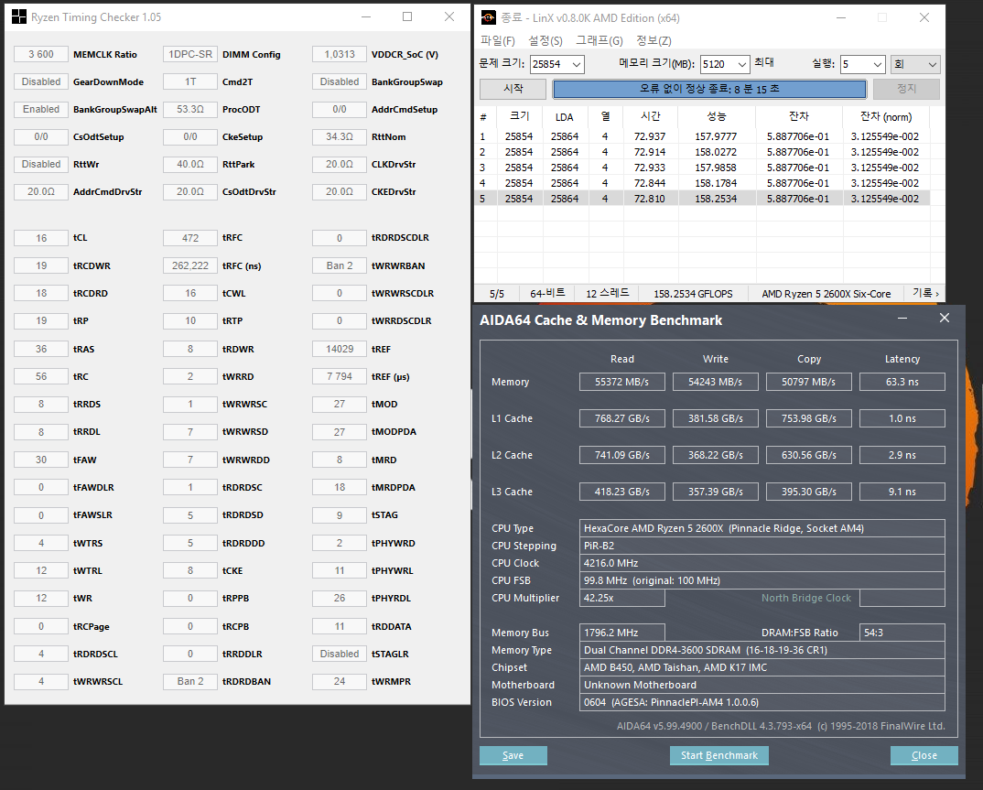Click the AIDA64 Close button
The width and height of the screenshot is (983, 790).
point(924,755)
